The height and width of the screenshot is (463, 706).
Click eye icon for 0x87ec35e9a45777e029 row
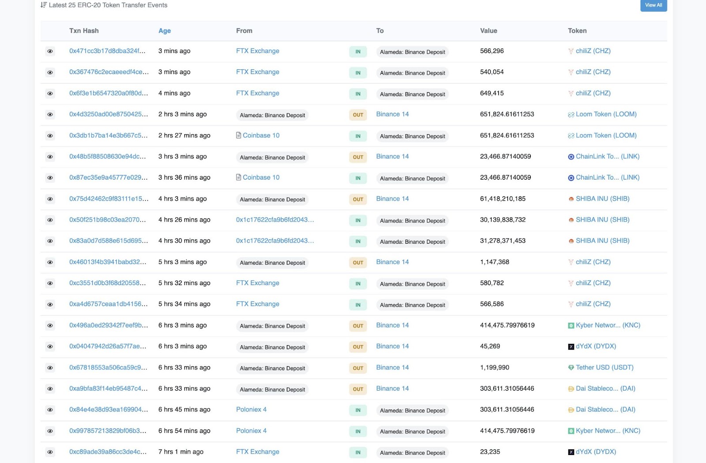(x=50, y=178)
